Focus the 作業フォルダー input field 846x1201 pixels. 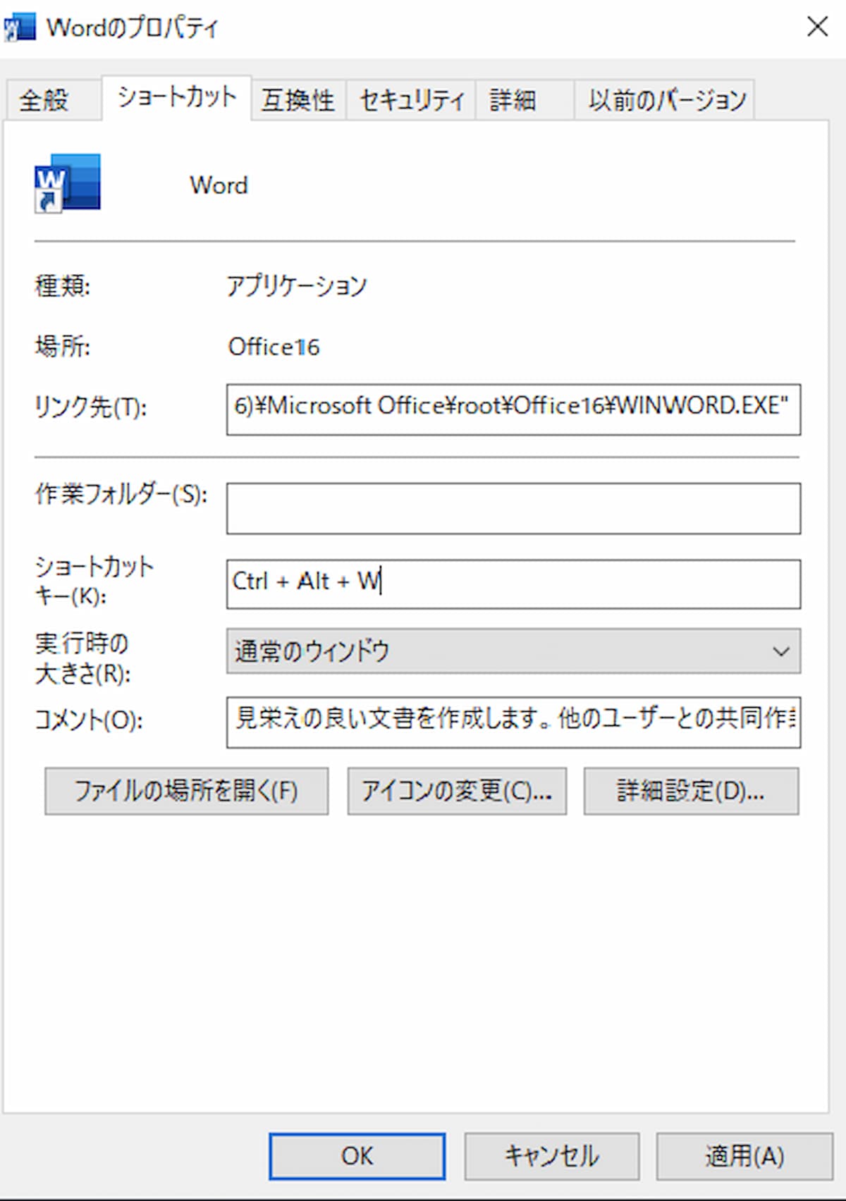(x=513, y=508)
